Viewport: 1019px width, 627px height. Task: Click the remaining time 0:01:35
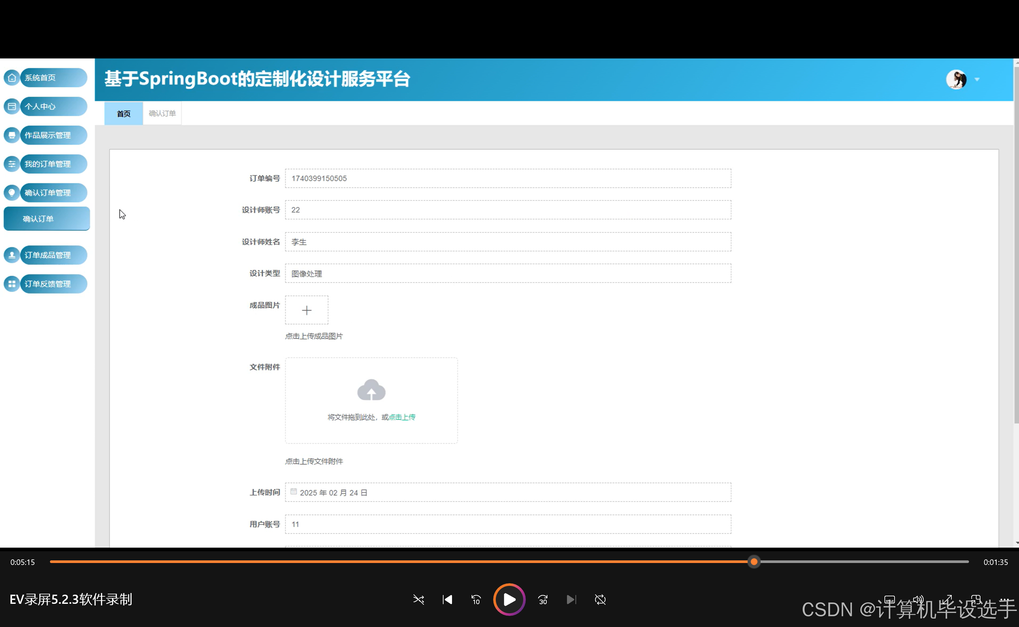click(995, 562)
